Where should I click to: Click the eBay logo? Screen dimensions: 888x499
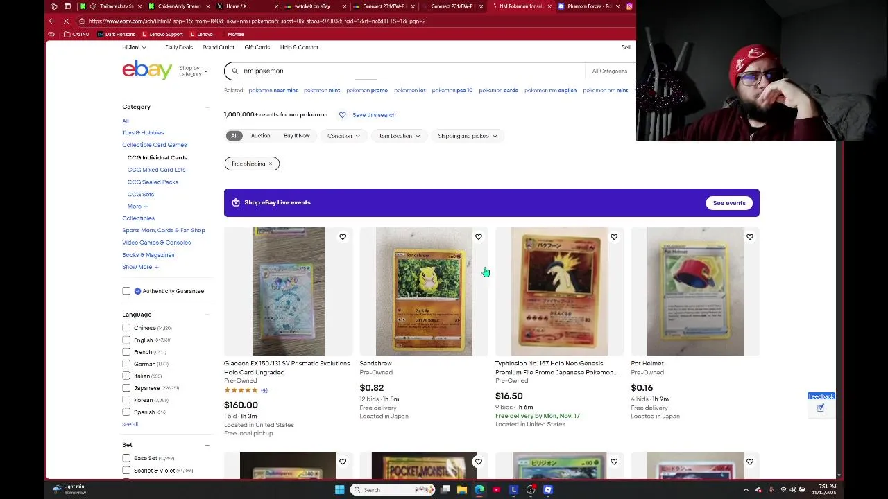tap(147, 70)
